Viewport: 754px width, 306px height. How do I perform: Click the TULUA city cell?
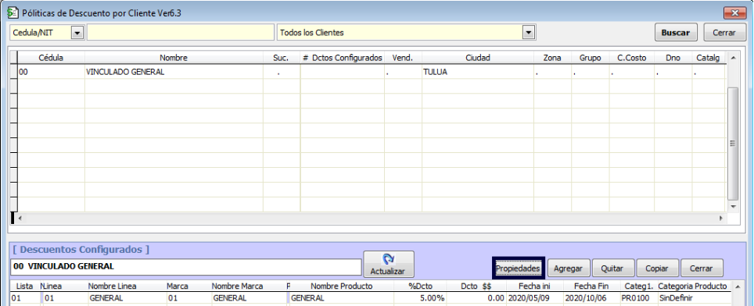477,72
